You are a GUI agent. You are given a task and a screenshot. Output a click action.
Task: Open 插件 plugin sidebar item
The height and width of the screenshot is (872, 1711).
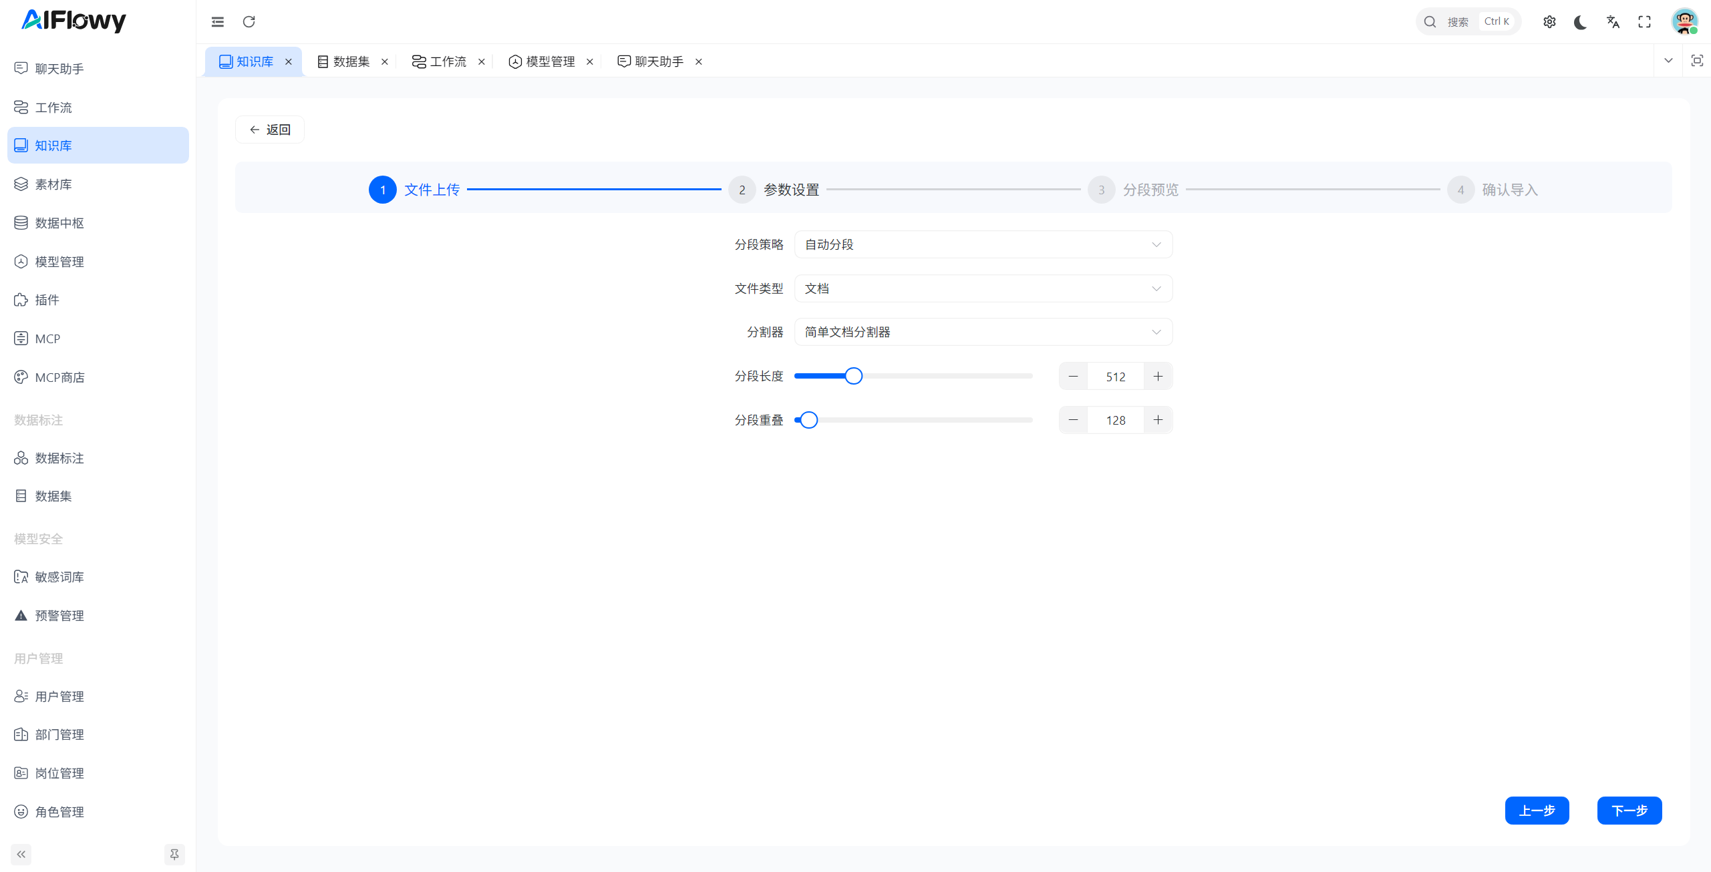coord(47,300)
